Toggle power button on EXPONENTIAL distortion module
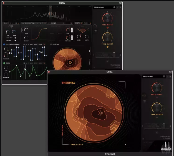The height and width of the screenshot is (156, 174). click(x=45, y=23)
